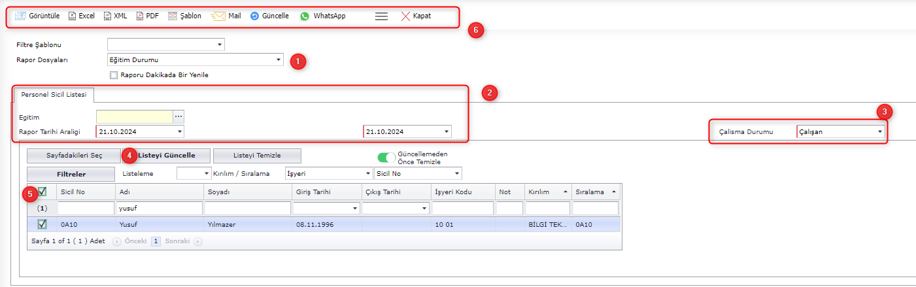Image resolution: width=916 pixels, height=287 pixels.
Task: Open the Filtre Şablonu dropdown
Action: [219, 44]
